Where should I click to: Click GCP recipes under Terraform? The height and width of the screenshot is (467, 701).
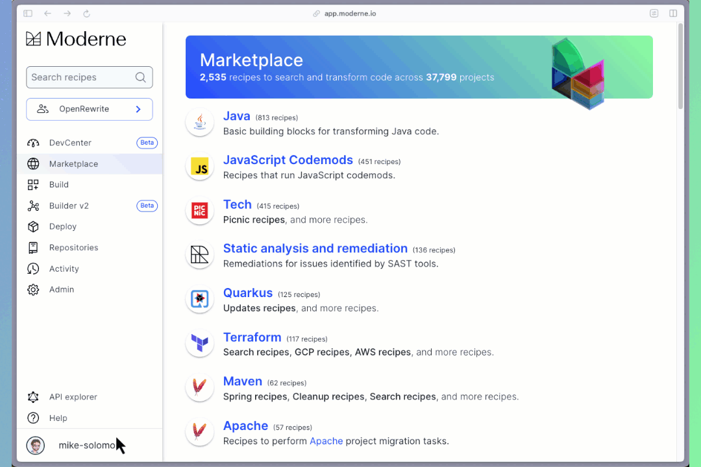(x=322, y=352)
